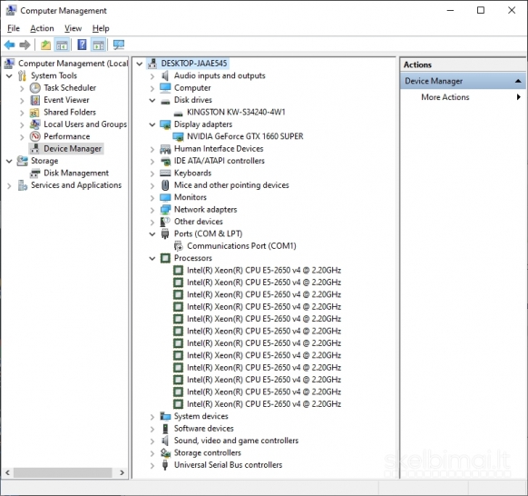Expand the Monitors category

152,198
